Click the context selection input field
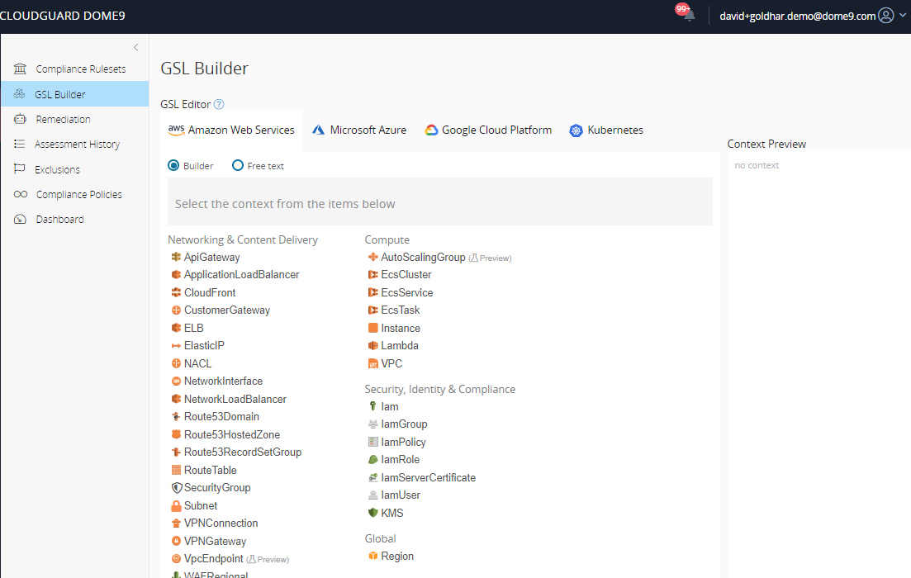Screen dimensions: 911x578 coord(440,201)
